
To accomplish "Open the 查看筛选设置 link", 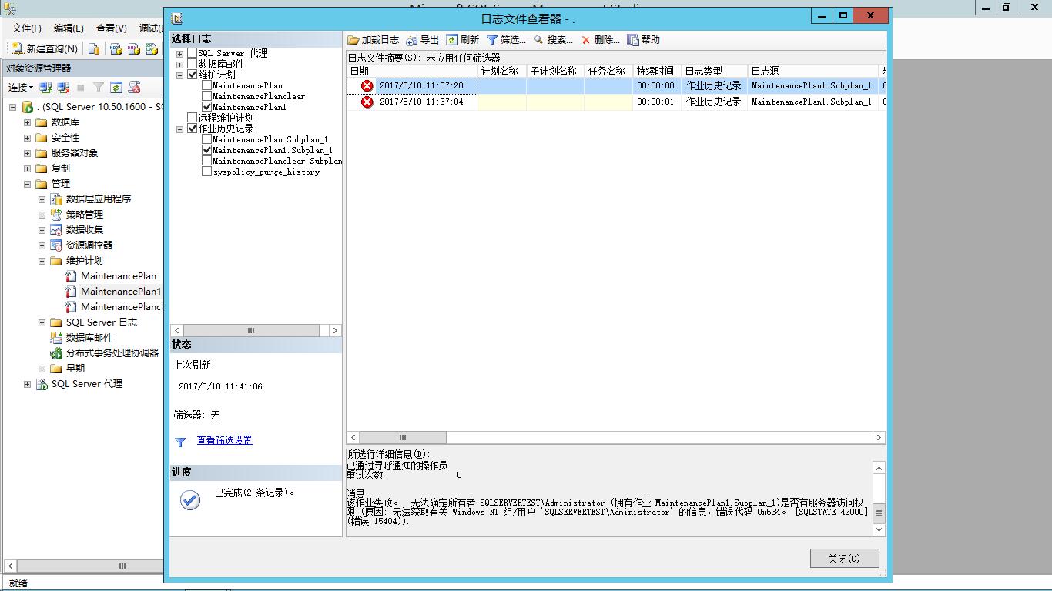I will pos(224,440).
